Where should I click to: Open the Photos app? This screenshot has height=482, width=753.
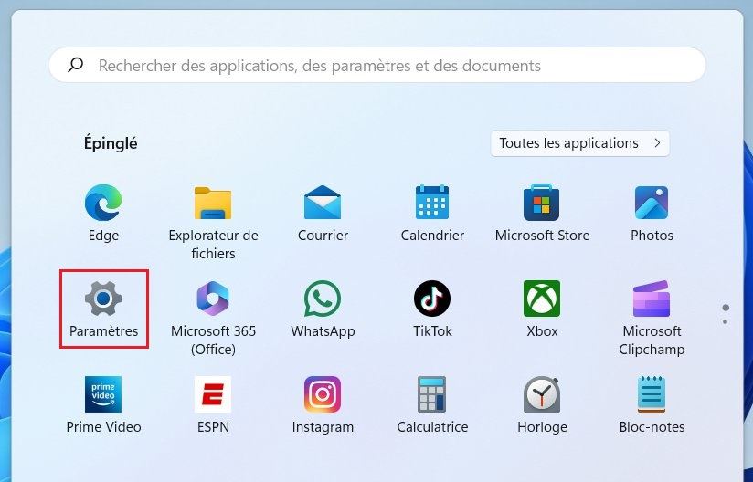652,214
